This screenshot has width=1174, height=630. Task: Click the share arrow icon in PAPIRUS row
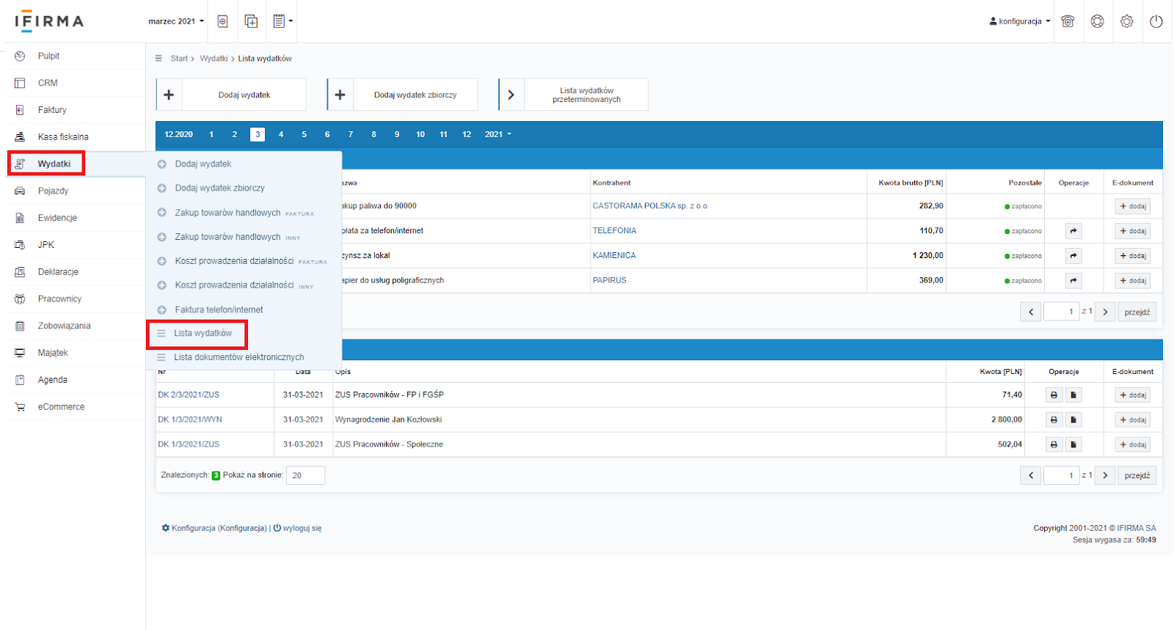click(x=1073, y=281)
